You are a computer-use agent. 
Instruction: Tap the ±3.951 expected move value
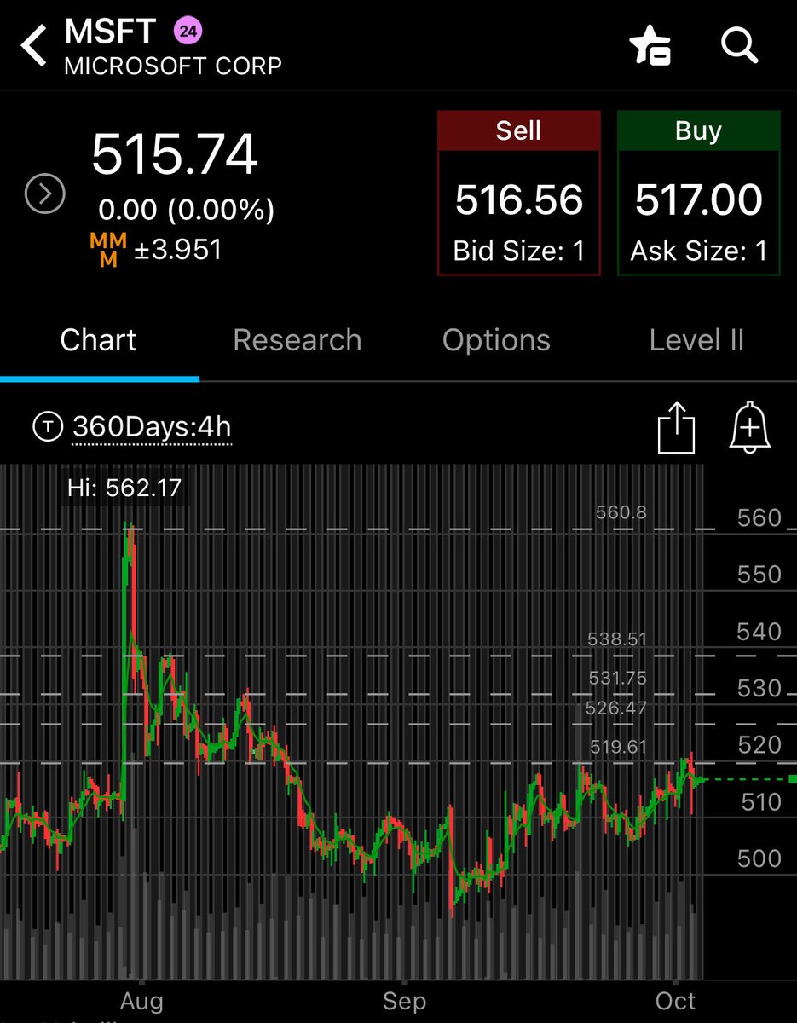coord(179,250)
